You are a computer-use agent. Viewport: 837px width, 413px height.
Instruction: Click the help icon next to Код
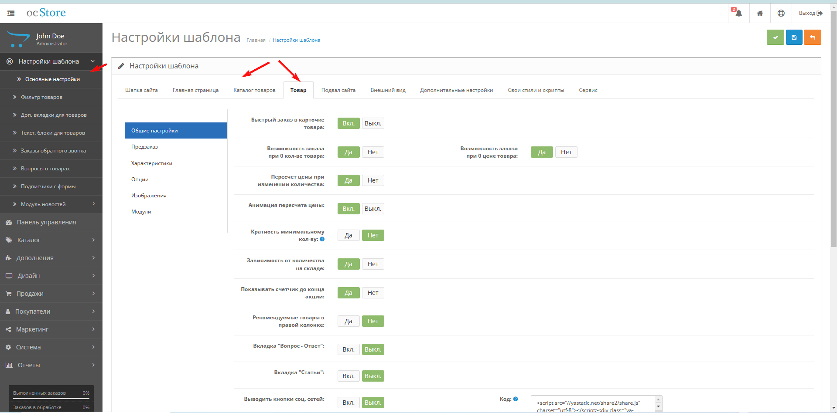pos(516,399)
